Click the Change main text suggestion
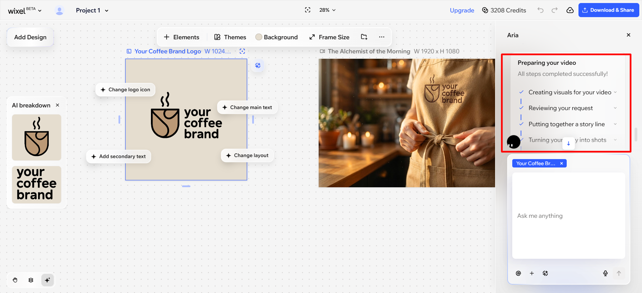This screenshot has height=293, width=642. pyautogui.click(x=247, y=107)
